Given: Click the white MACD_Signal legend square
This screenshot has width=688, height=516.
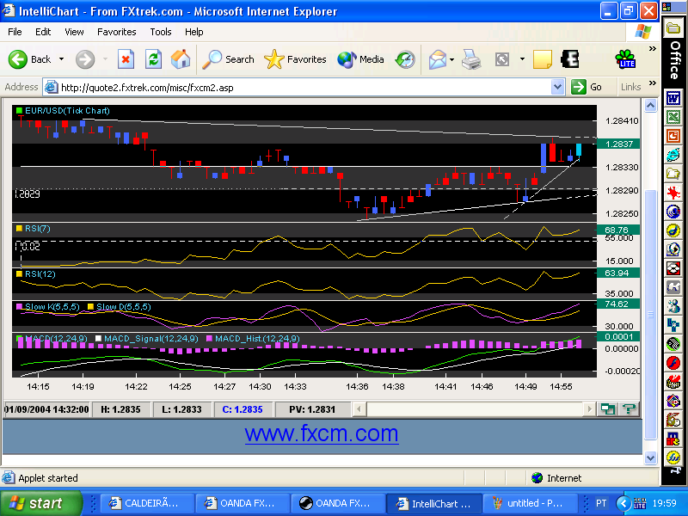Looking at the screenshot, I should 98,338.
